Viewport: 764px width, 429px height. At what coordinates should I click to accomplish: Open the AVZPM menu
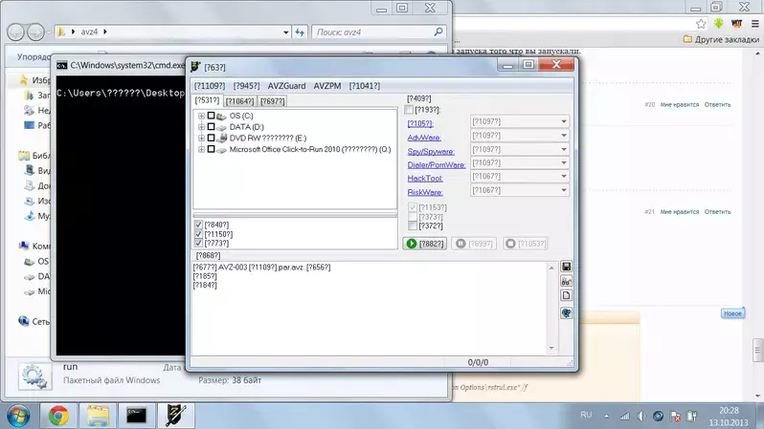(326, 86)
